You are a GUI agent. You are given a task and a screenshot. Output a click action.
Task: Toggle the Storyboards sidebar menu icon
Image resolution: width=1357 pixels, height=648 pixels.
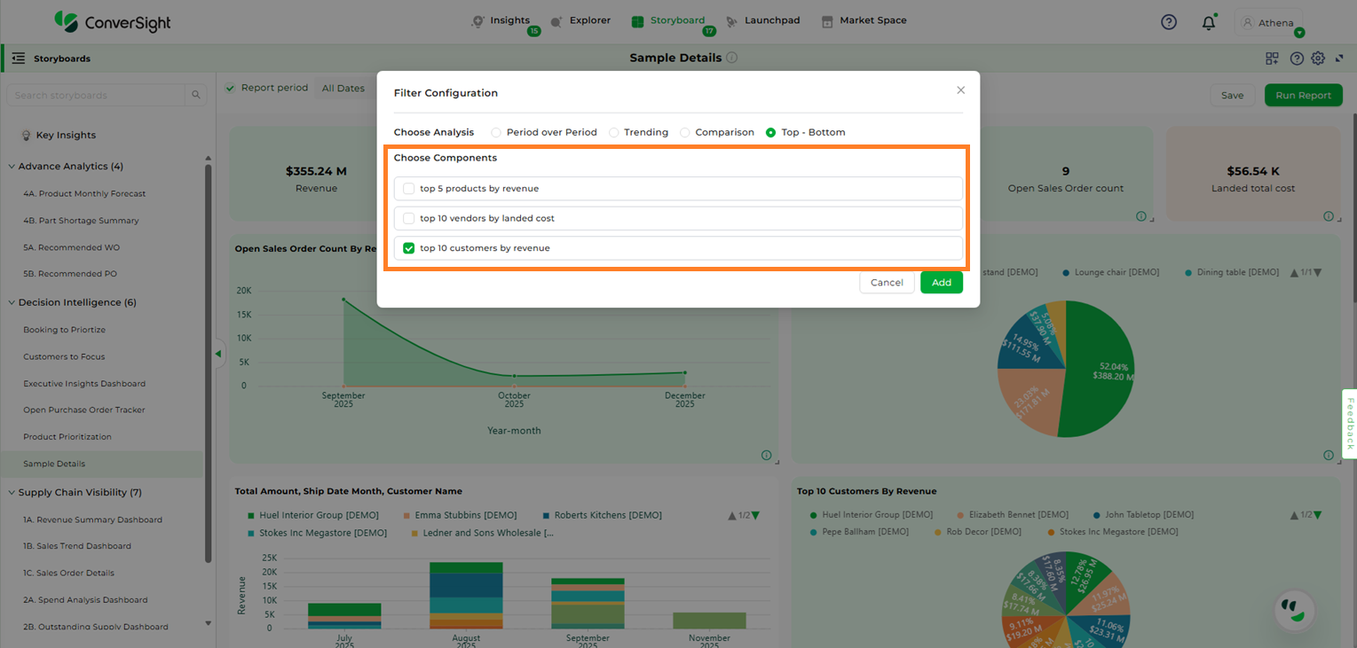tap(19, 59)
